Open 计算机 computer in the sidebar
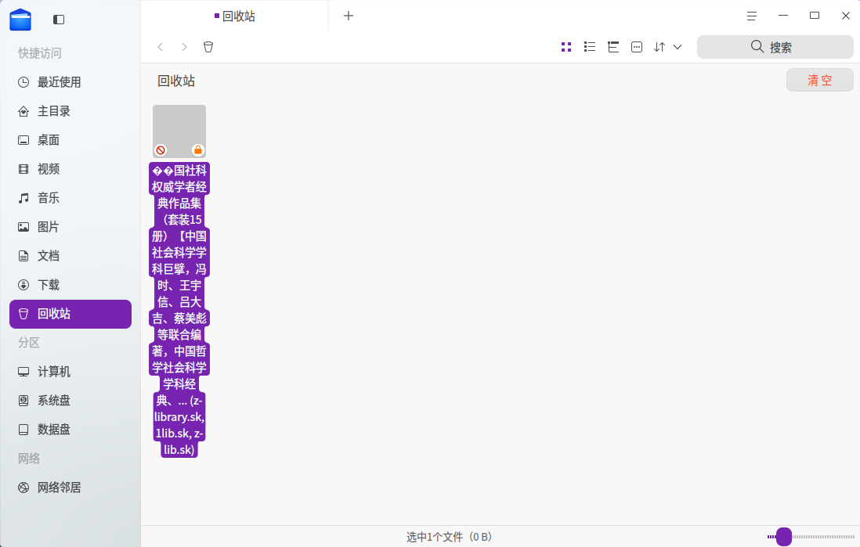860x547 pixels. pos(70,372)
